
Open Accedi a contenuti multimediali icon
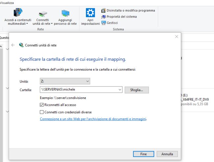pyautogui.click(x=18, y=13)
